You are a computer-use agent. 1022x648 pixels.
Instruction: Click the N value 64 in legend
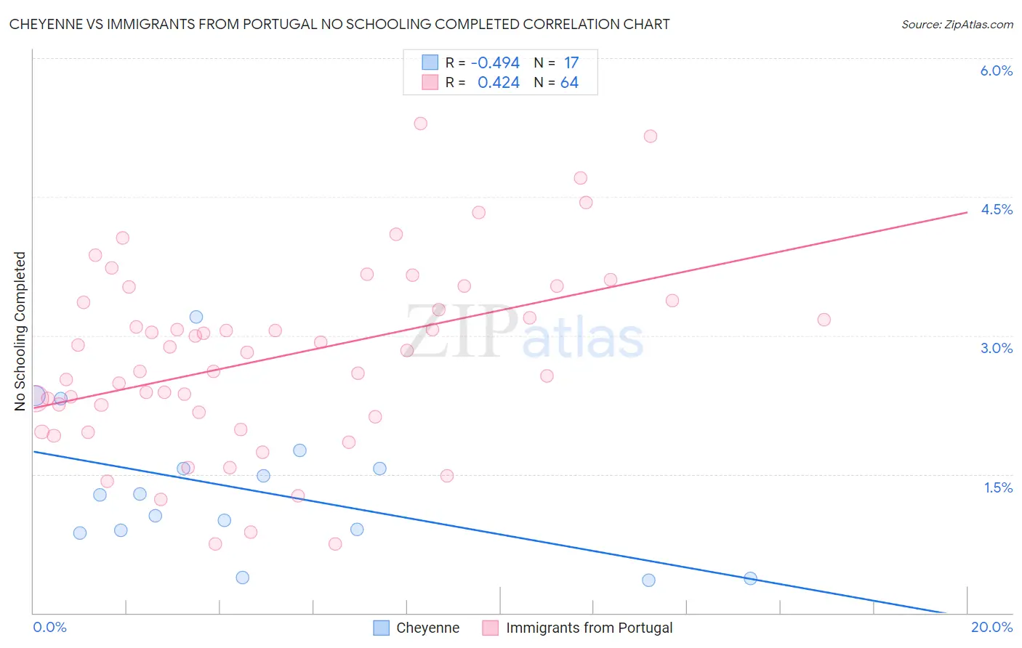pyautogui.click(x=569, y=82)
